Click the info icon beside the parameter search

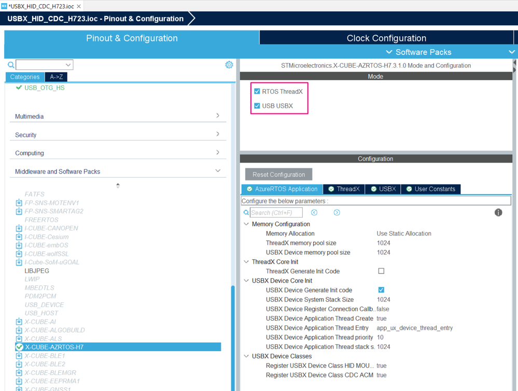[498, 212]
